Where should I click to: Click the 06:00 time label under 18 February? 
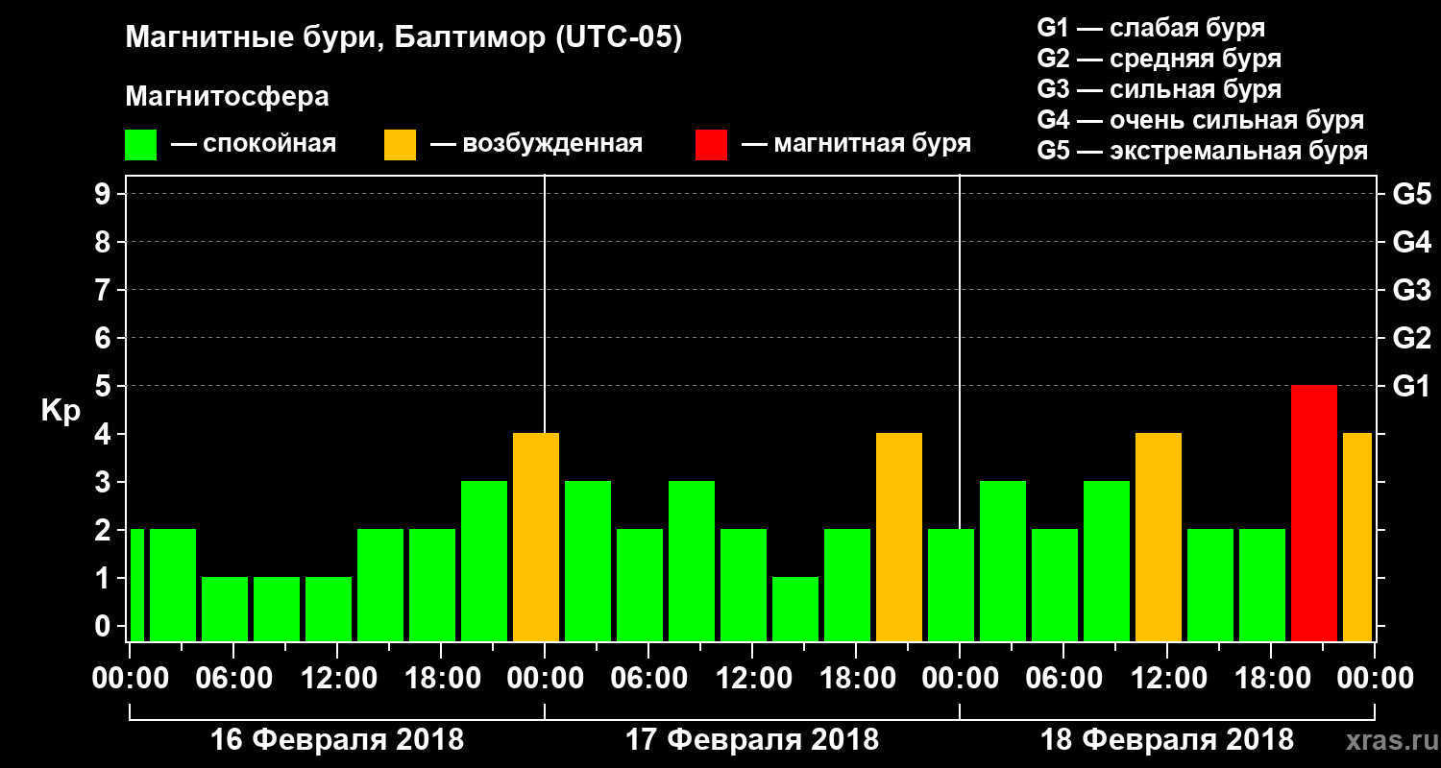[1063, 678]
